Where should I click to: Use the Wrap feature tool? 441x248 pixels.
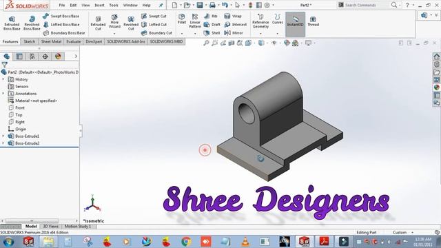tap(233, 16)
